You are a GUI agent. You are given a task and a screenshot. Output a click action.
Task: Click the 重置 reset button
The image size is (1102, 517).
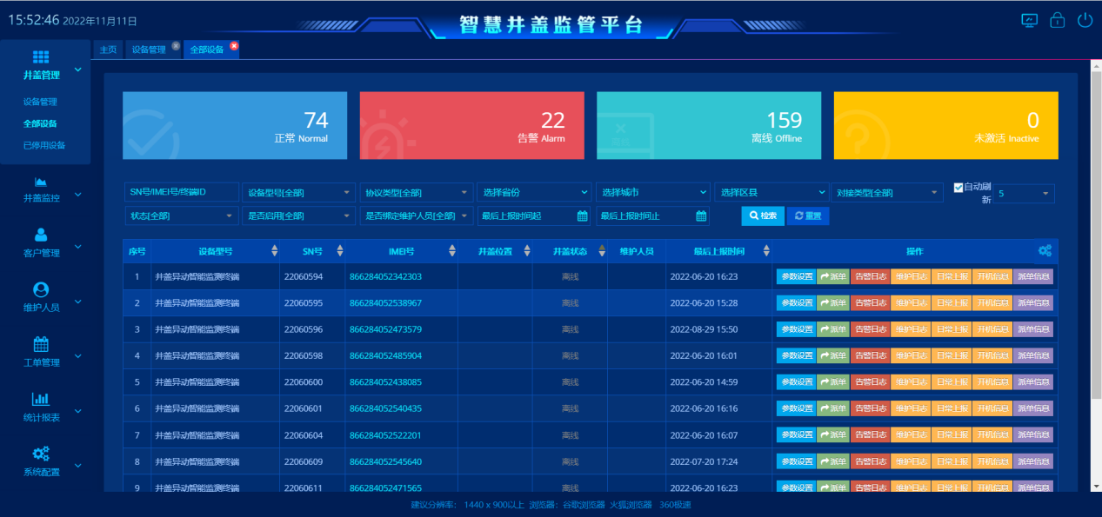[x=807, y=216]
